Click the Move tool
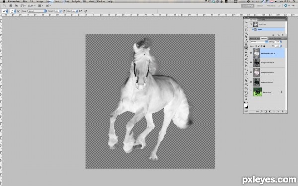 pos(246,22)
